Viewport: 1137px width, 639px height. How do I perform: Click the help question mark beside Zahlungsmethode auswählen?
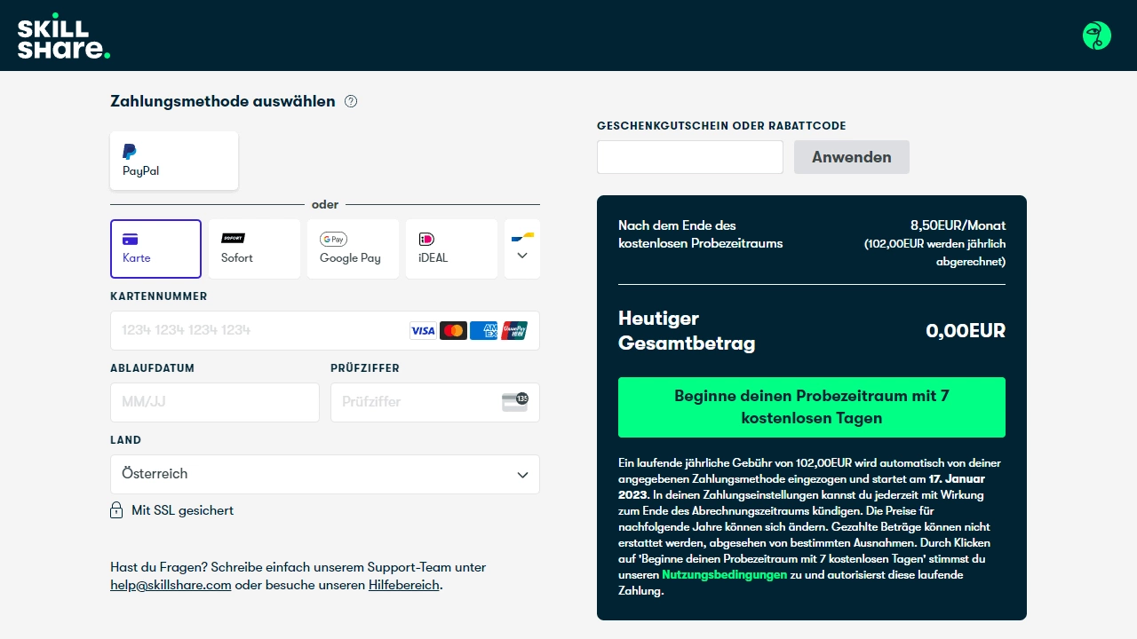(351, 101)
